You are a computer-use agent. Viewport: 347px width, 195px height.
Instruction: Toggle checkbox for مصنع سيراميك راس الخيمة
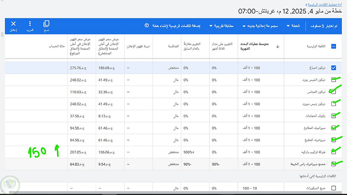click(x=333, y=164)
